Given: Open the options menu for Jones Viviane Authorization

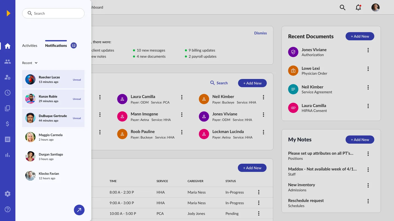Looking at the screenshot, I should point(368,50).
